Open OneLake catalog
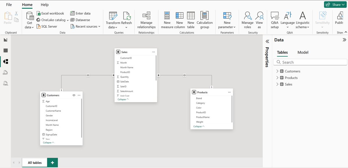The image size is (348, 168). tap(53, 20)
